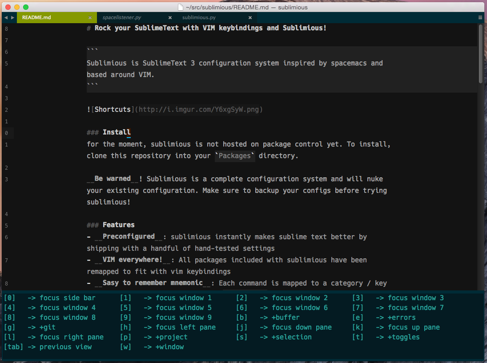Click the bold Preconfigured bullet label
This screenshot has width=487, height=363.
tap(129, 237)
